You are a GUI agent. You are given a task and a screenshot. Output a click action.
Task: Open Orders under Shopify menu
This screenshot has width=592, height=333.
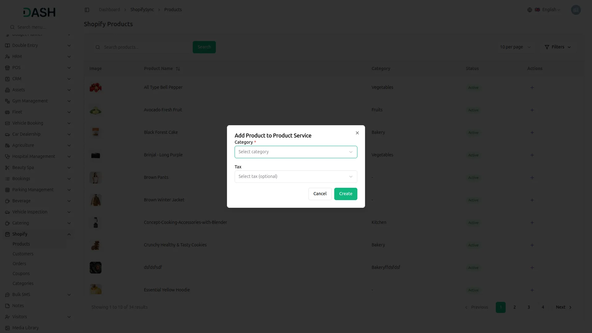pyautogui.click(x=19, y=264)
